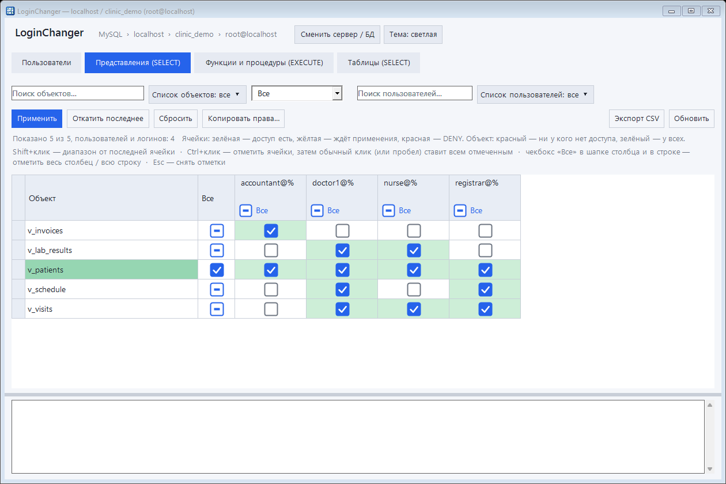Screen dimensions: 726x484
Task: Click the Применить button
Action: click(x=37, y=119)
